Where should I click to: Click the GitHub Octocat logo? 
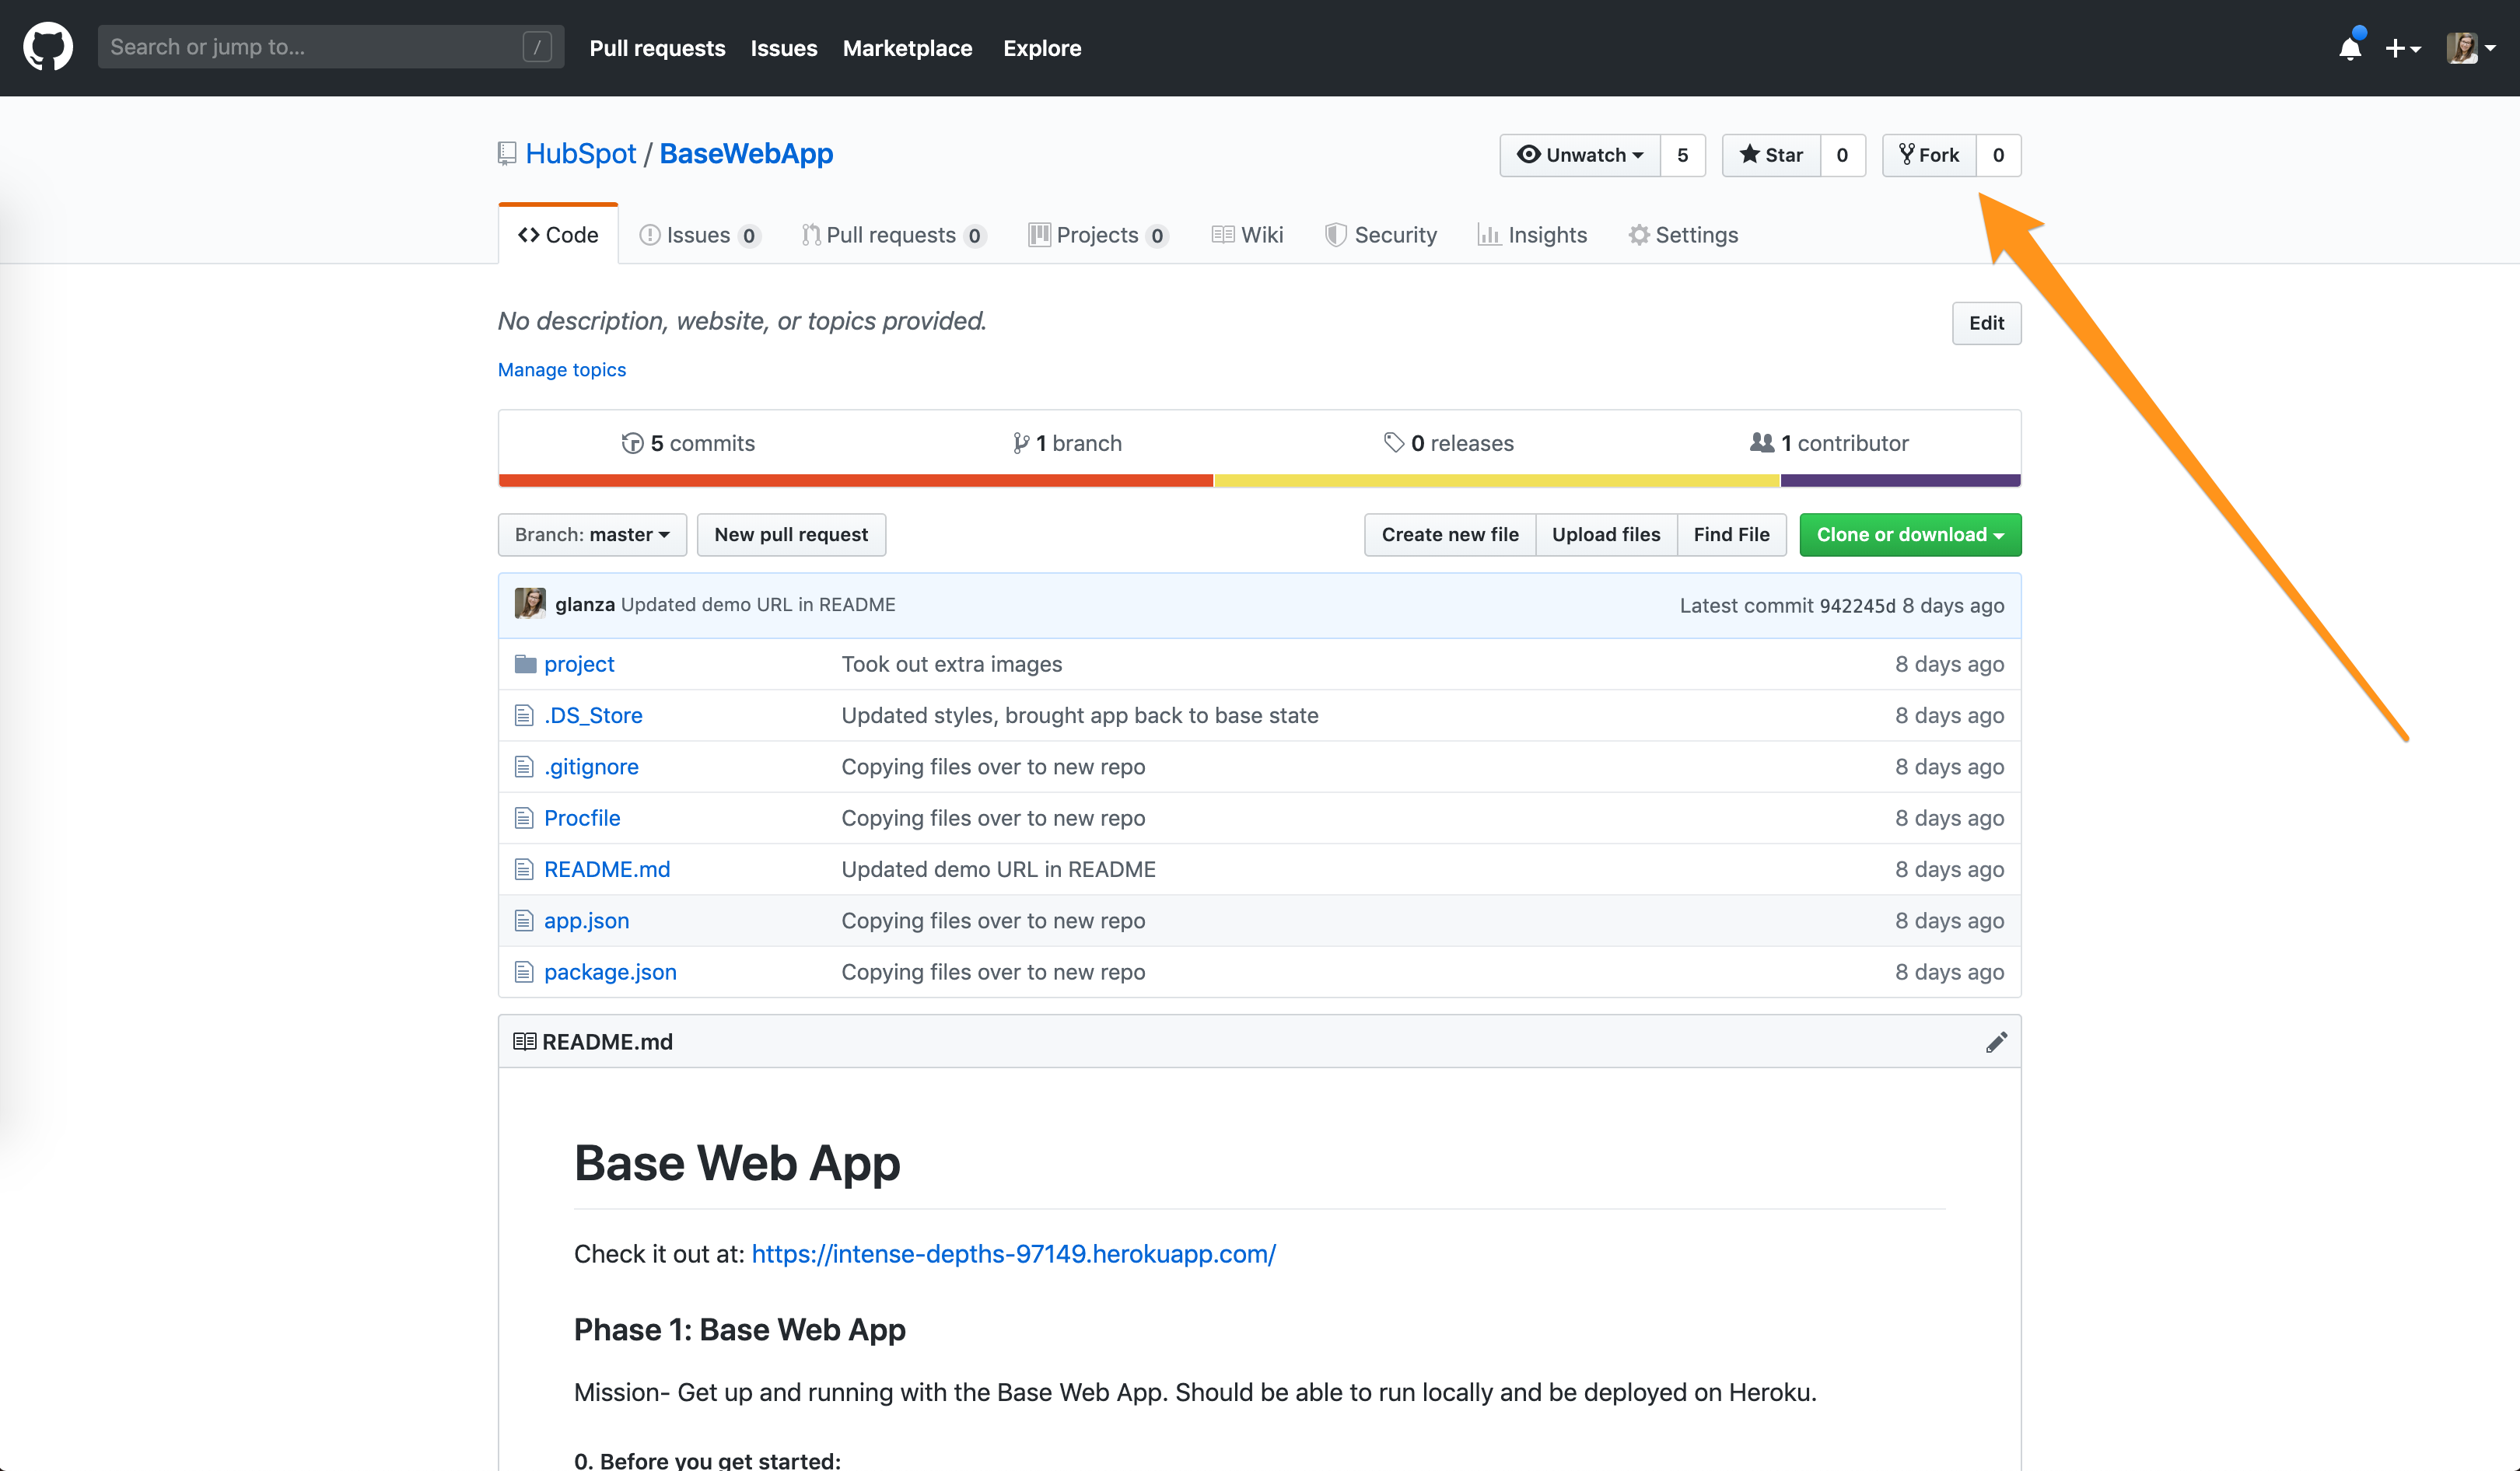47,47
